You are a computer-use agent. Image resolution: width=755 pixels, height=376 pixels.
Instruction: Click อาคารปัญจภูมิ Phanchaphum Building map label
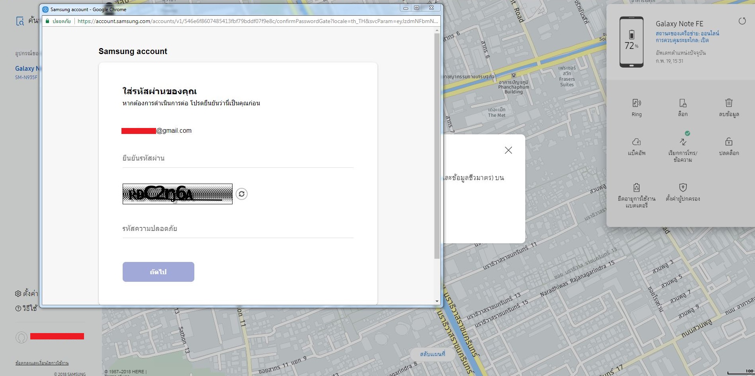coord(514,87)
